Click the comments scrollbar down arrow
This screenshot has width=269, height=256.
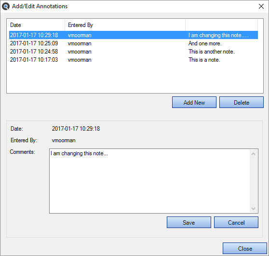coord(253,208)
